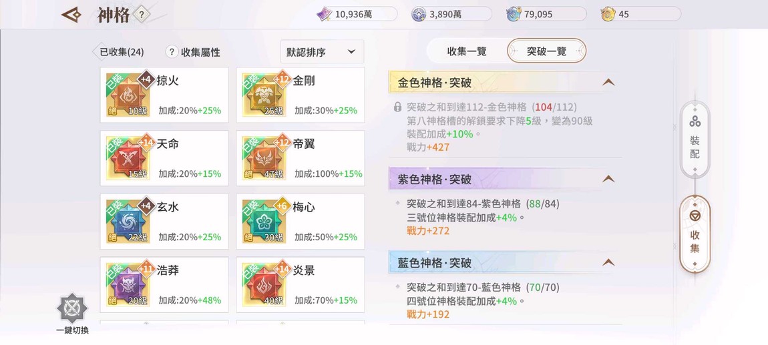Switch to the 收集一覽 tab
Screen dimensions: 768x345
(x=467, y=51)
